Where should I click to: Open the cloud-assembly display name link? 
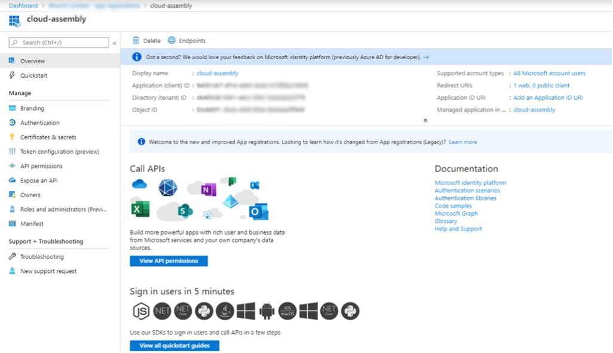coord(217,73)
